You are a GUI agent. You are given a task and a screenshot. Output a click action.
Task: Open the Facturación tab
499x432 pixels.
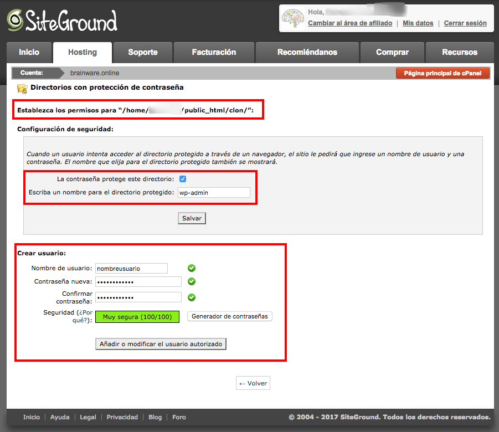214,52
